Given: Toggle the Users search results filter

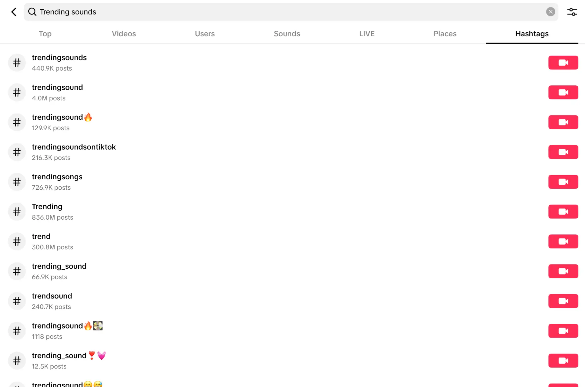Looking at the screenshot, I should 205,34.
